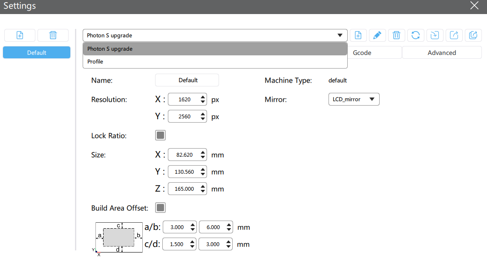Delete profile using top toolbar trash icon
Image resolution: width=487 pixels, height=264 pixels.
coord(396,35)
